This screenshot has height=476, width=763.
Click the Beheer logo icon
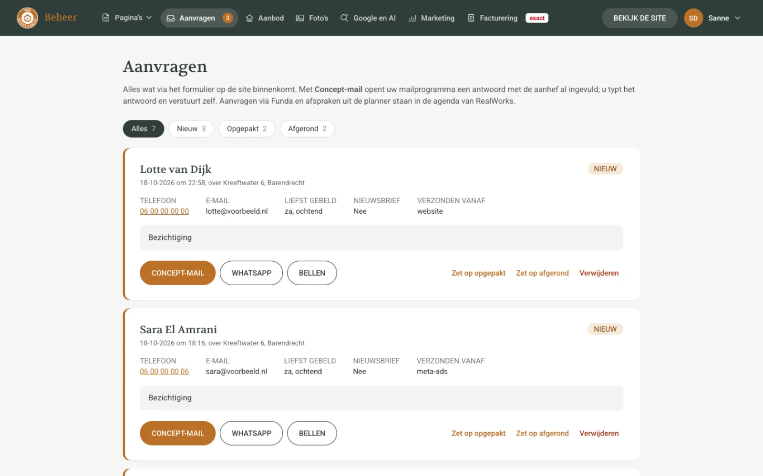click(x=27, y=18)
